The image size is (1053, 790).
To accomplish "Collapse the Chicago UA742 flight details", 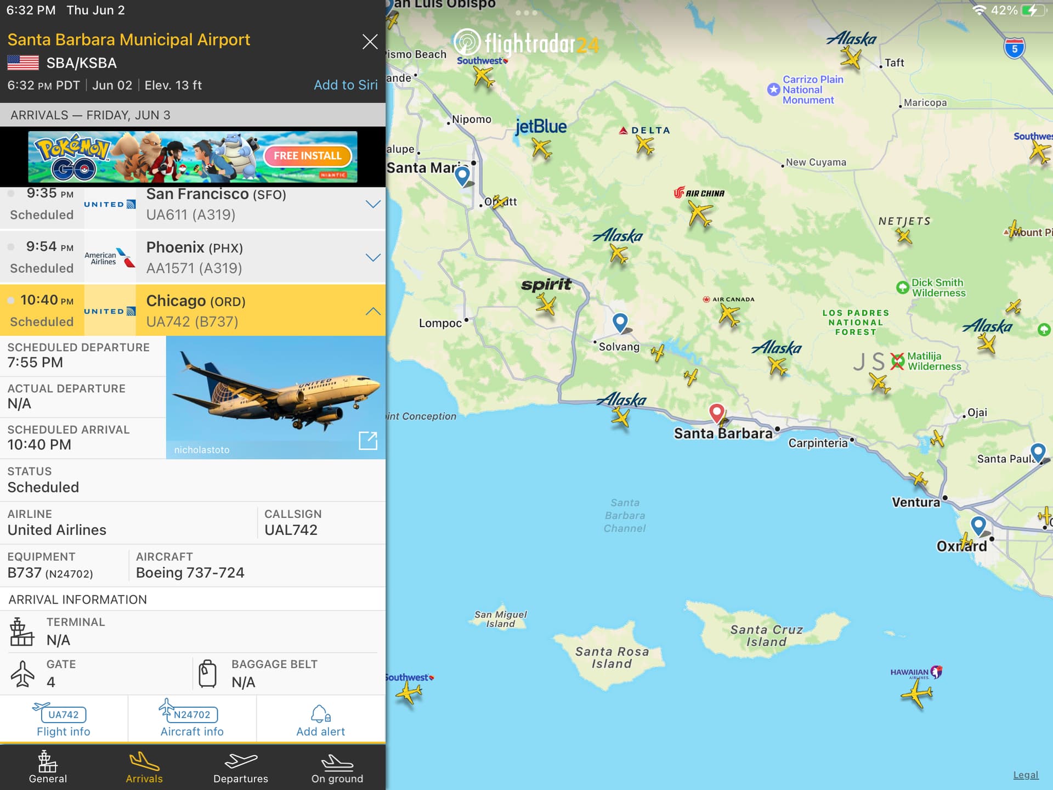I will (373, 311).
